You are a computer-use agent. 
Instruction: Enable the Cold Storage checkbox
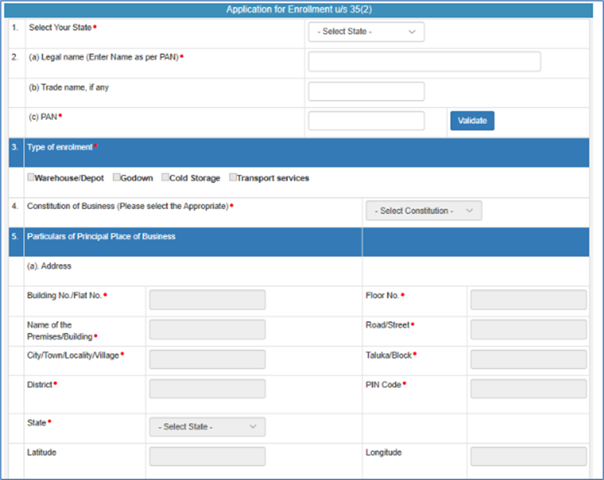click(166, 178)
